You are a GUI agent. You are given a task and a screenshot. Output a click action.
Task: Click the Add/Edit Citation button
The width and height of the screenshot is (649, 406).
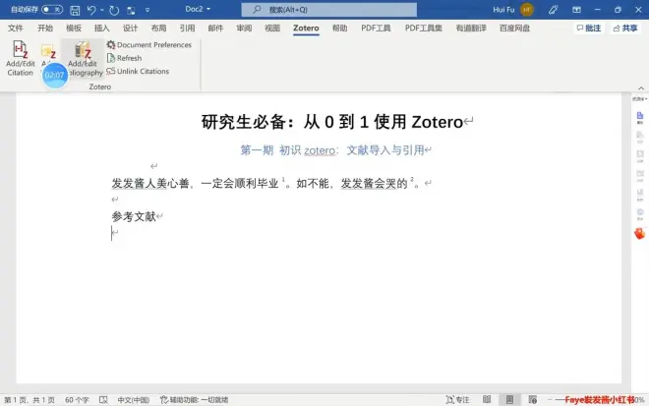pyautogui.click(x=20, y=58)
